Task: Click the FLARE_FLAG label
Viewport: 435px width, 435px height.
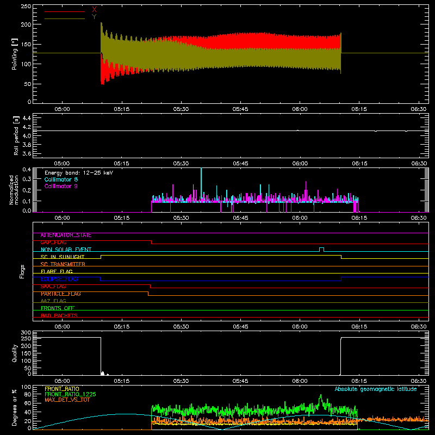Action: tap(57, 271)
